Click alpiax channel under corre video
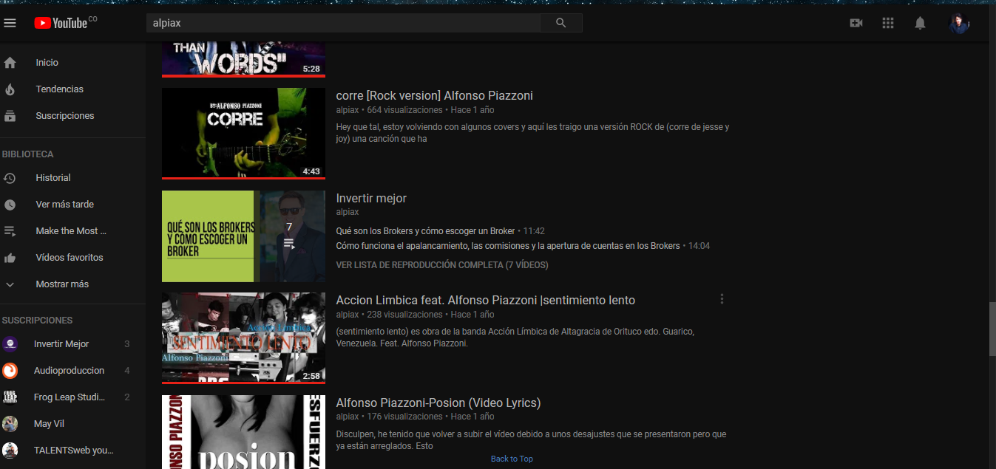 (x=347, y=110)
